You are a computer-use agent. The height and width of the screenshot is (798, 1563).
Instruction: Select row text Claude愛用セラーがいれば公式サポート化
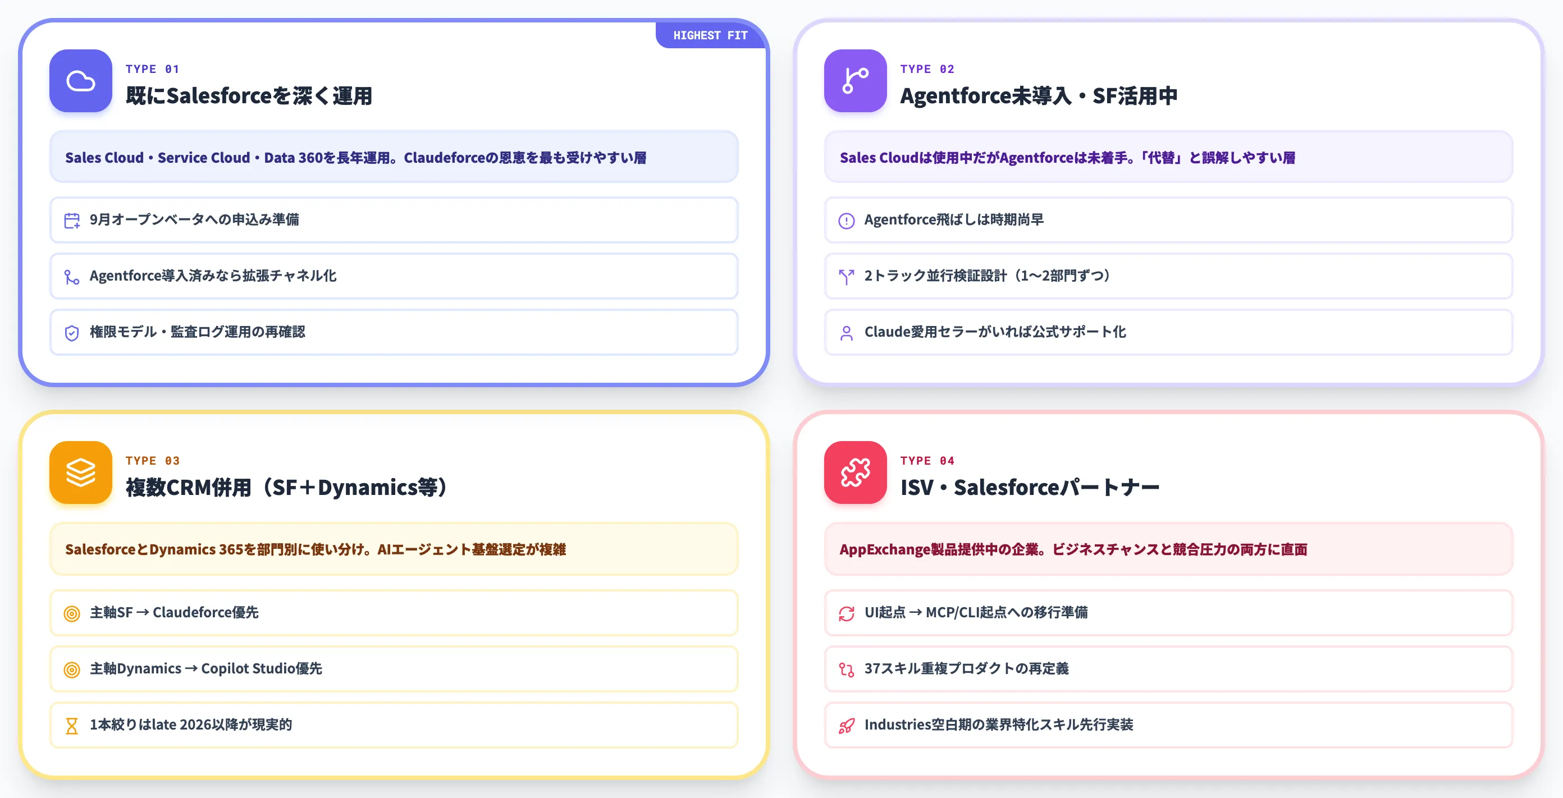tap(995, 332)
